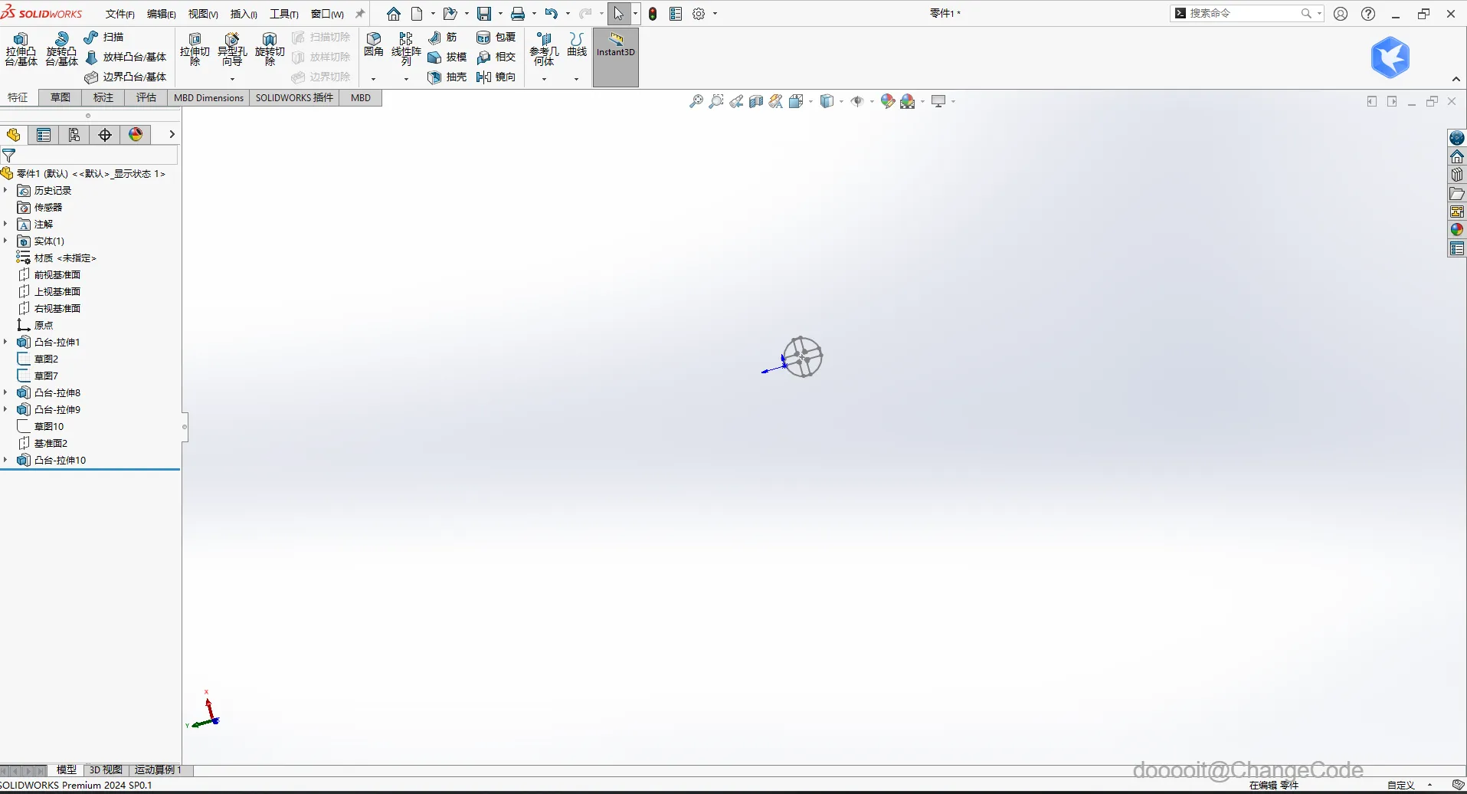
Task: Select the 边界凸台/基体 boundary boss tool
Action: pos(126,77)
